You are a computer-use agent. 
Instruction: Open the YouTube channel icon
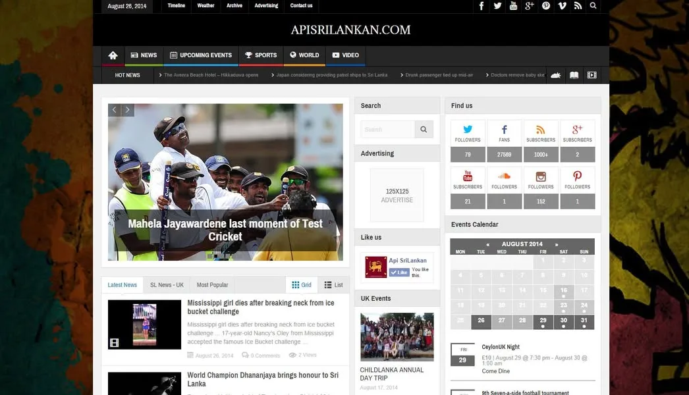[x=513, y=6]
